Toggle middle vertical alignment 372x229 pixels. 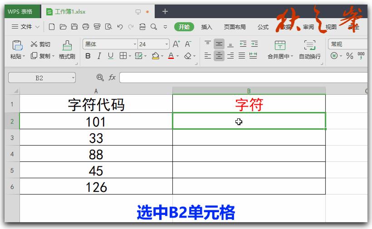tap(219, 44)
